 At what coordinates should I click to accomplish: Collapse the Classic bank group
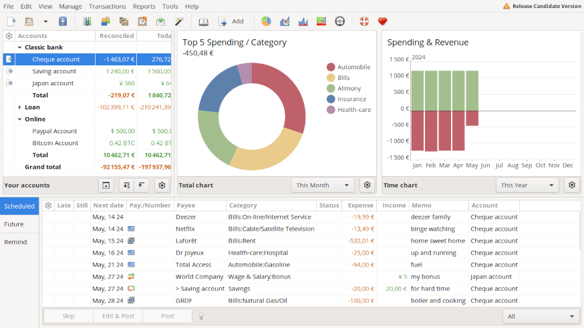click(19, 47)
